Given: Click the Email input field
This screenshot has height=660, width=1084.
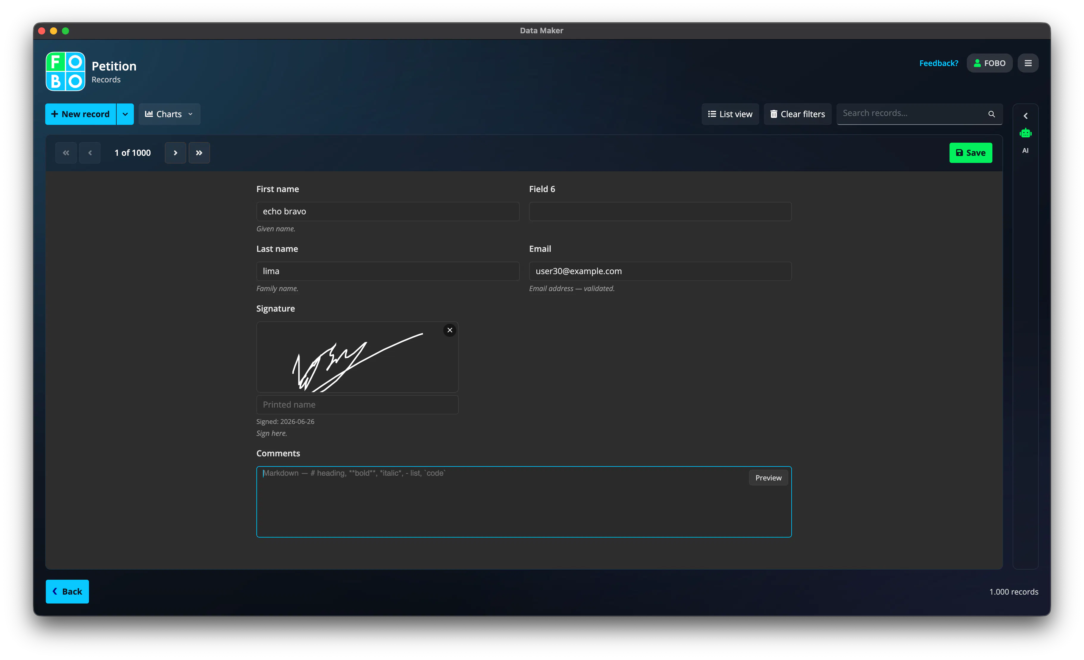Looking at the screenshot, I should (x=660, y=271).
